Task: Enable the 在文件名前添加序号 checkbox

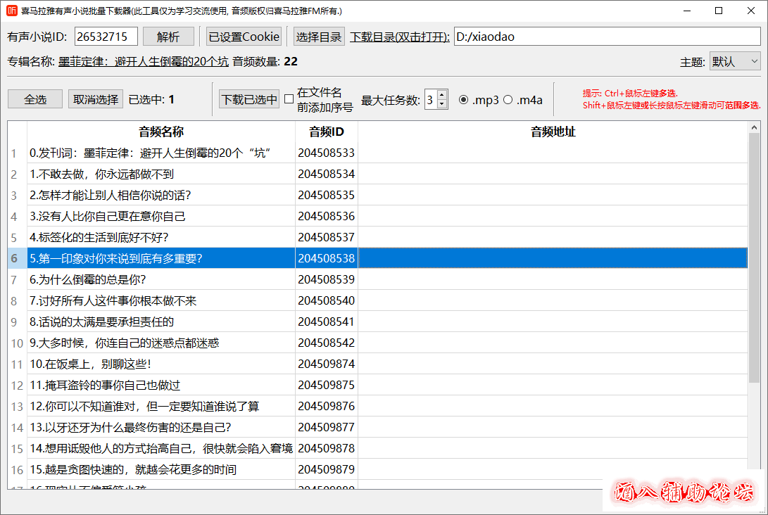Action: click(289, 99)
